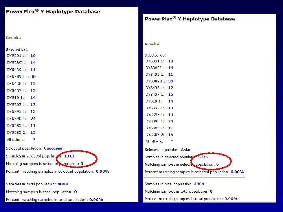The height and width of the screenshot is (212, 283).
Task: Click the PowerPlex Y Haplotype Database title in the Asian panel
Action: pyautogui.click(x=190, y=19)
